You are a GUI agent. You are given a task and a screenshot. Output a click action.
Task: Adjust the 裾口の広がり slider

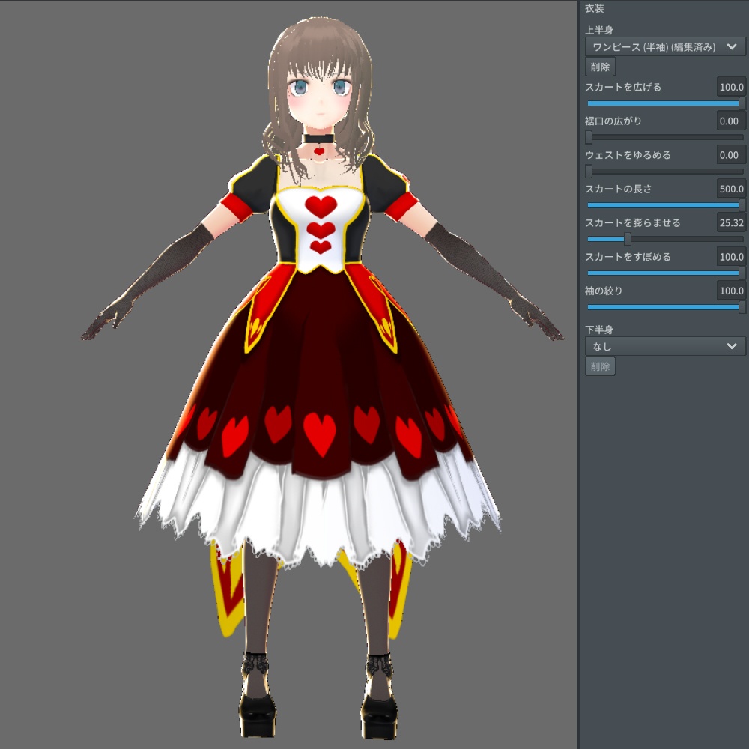click(665, 137)
